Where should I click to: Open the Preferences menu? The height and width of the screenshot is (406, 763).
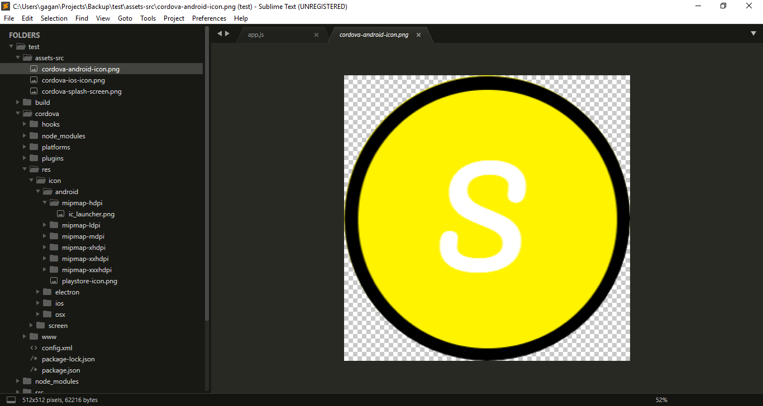pyautogui.click(x=209, y=18)
